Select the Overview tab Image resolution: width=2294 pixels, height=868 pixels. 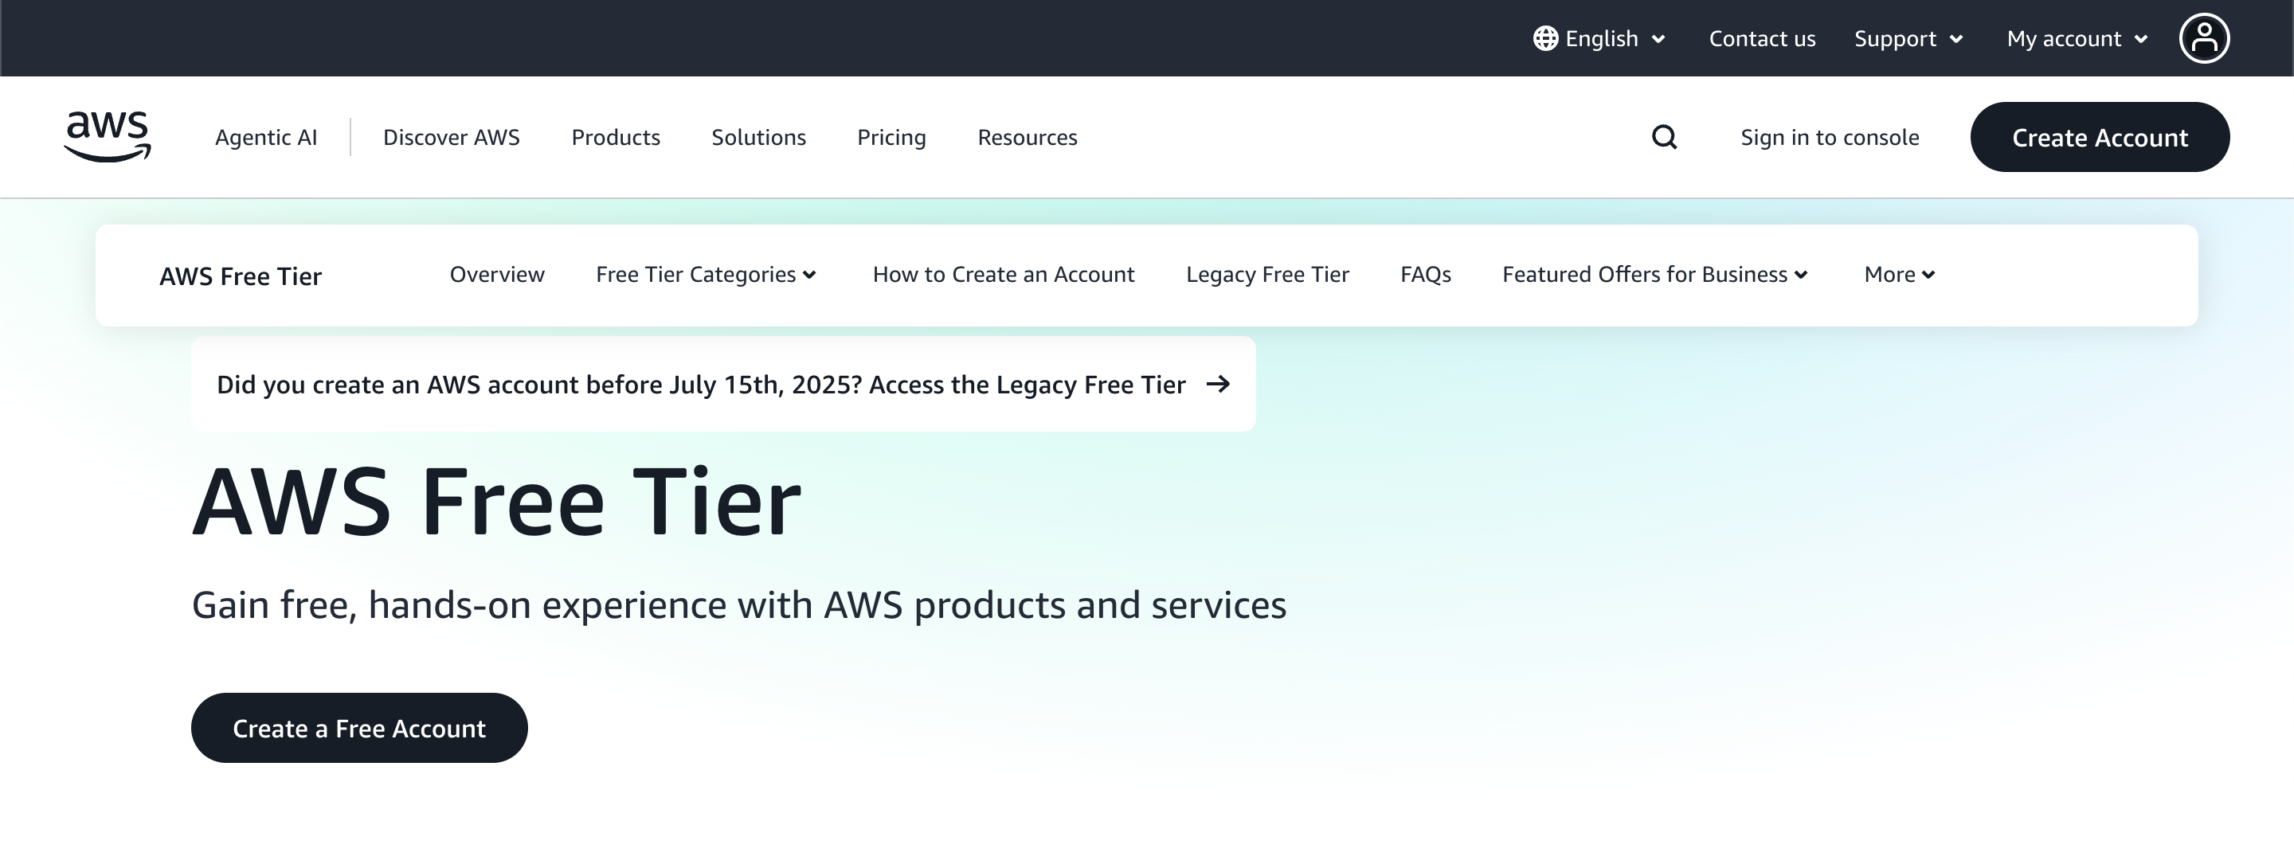click(496, 274)
